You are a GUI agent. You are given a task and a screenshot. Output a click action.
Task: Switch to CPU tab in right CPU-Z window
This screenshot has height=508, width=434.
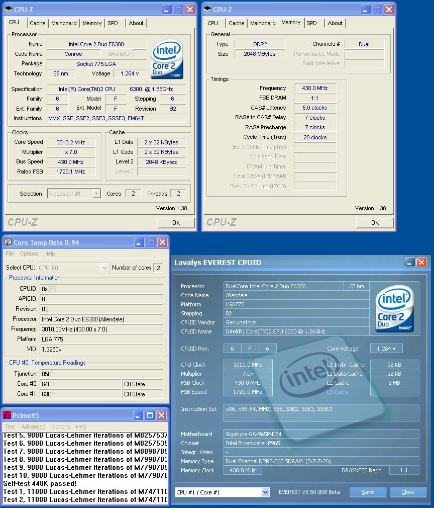tap(212, 23)
